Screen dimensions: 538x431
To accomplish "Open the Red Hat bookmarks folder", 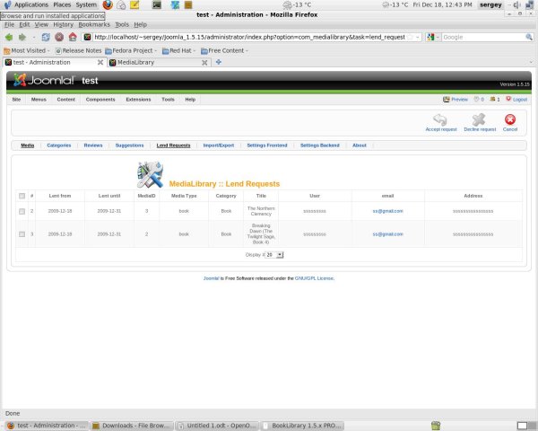I will click(178, 51).
